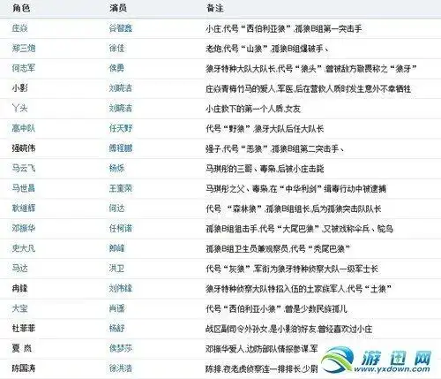
Task: Click the remark mentioning "野狼"
Action: point(265,129)
